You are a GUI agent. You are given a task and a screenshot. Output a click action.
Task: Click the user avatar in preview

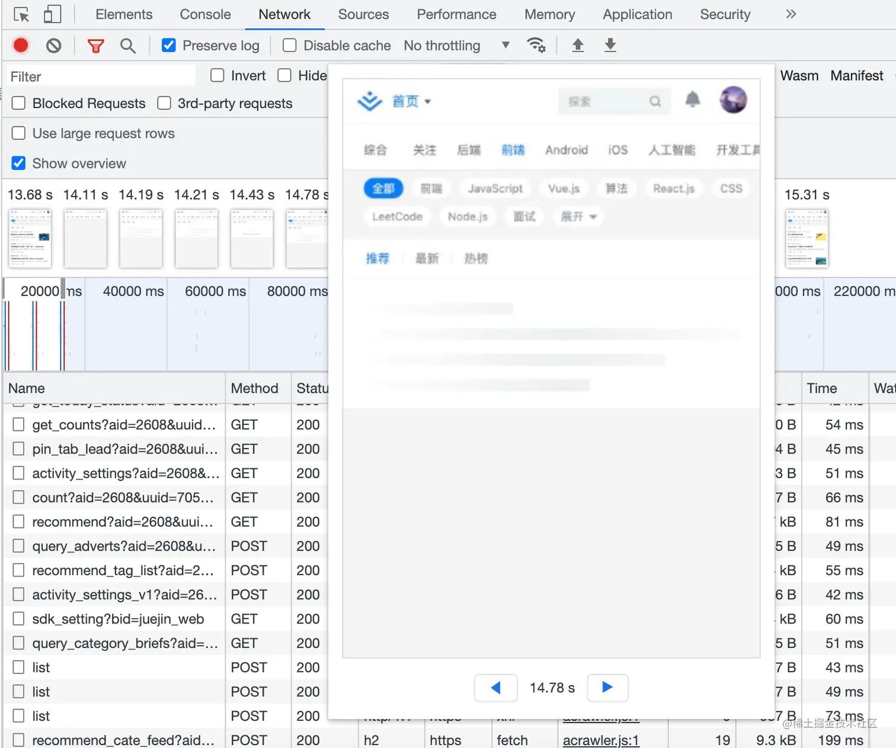[x=733, y=100]
